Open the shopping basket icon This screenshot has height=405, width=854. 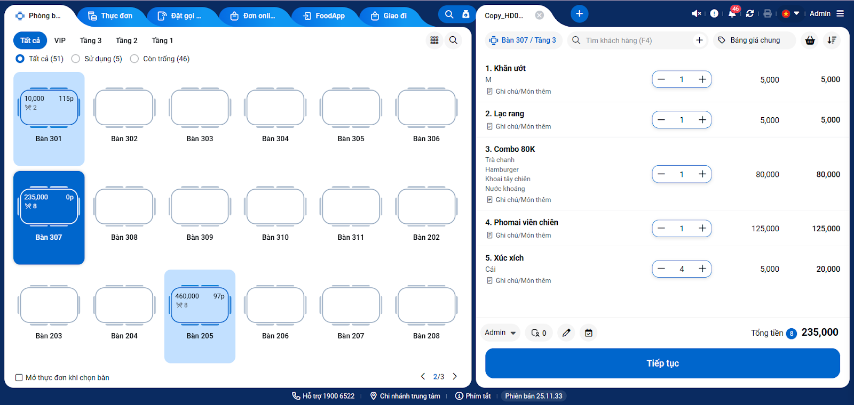(810, 40)
